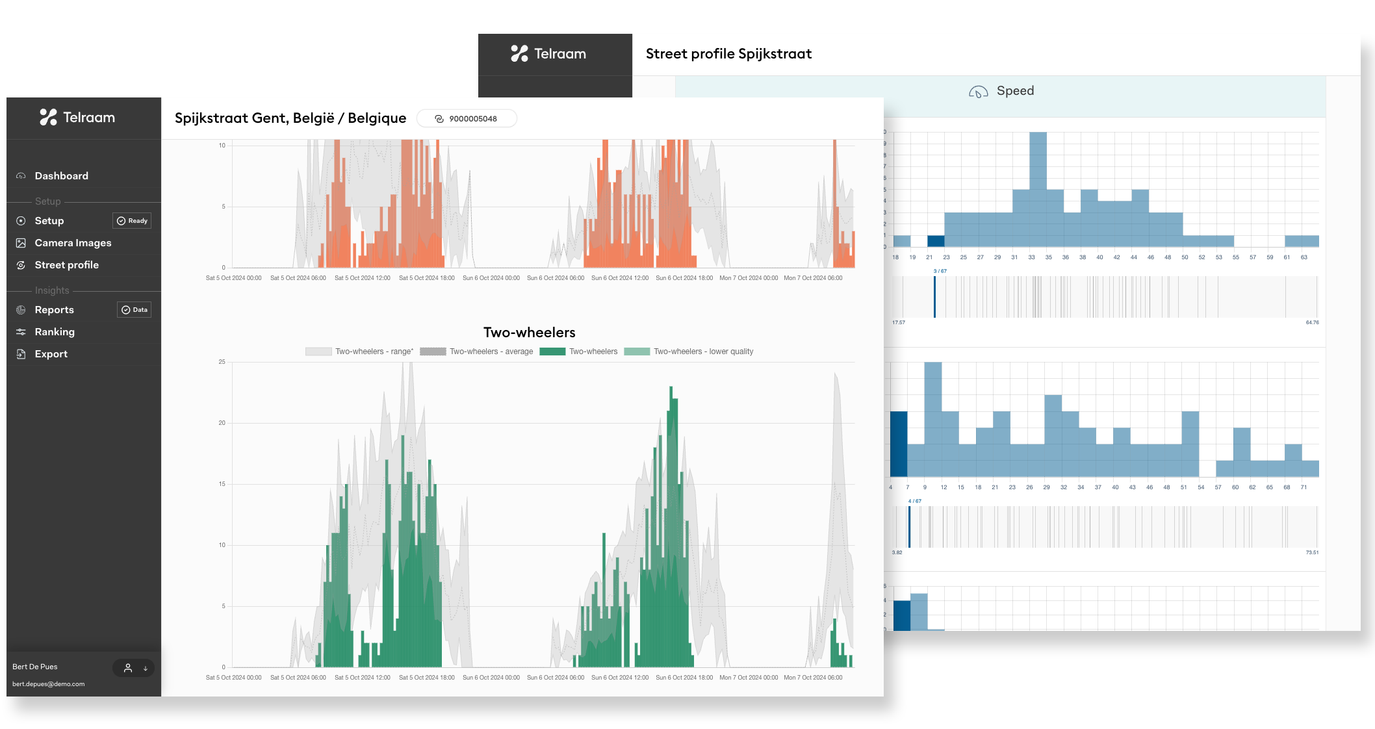
Task: Click the Telraam logo in front sidebar
Action: pos(77,118)
